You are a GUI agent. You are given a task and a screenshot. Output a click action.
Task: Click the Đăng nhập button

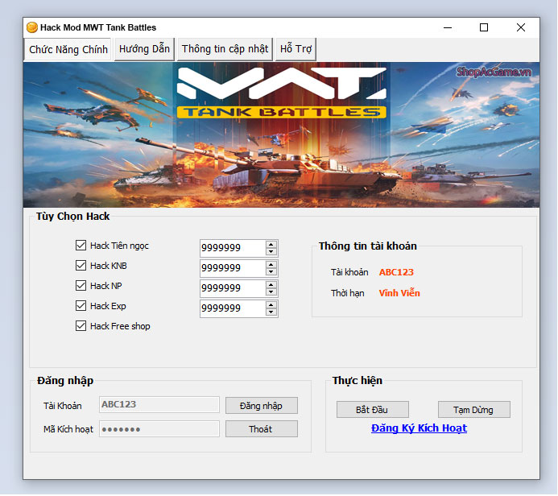point(262,406)
